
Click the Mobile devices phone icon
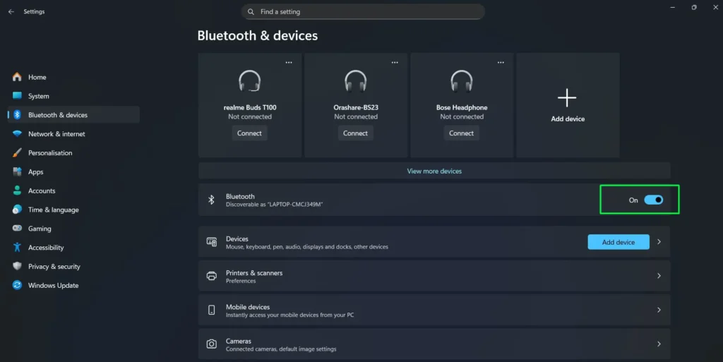point(212,310)
